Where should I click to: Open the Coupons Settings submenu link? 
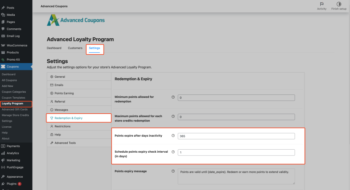coord(7,121)
